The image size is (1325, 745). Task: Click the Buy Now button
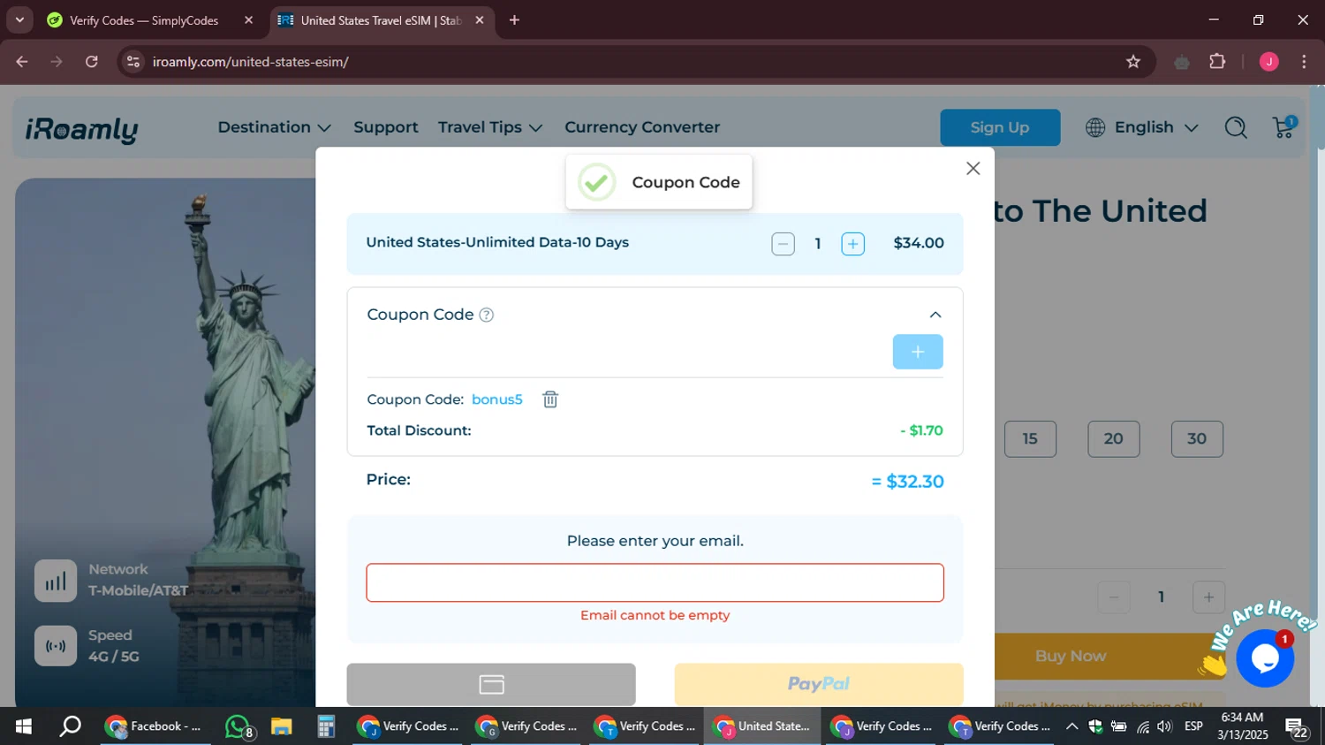tap(1071, 656)
